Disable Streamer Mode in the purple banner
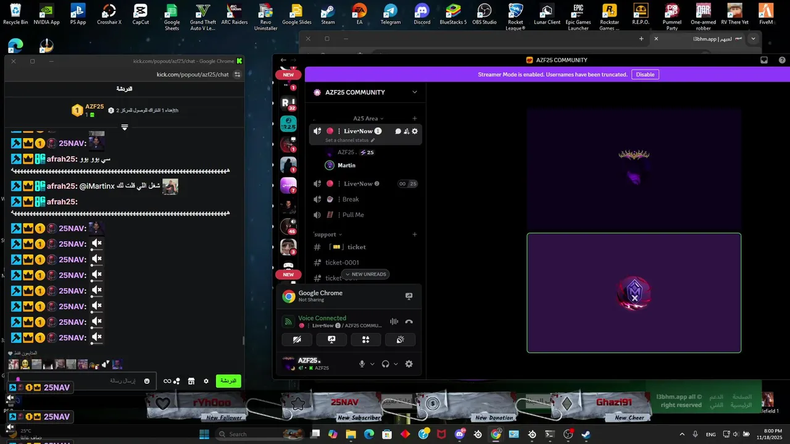Viewport: 790px width, 444px height. [x=645, y=75]
